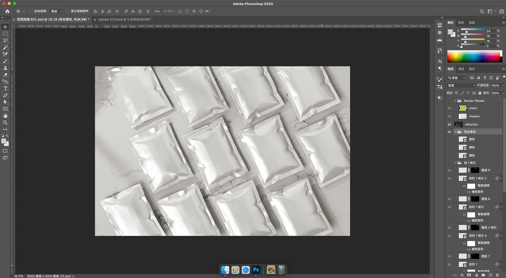Open the layer filter 类型 dropdown
The width and height of the screenshot is (506, 278).
[457, 78]
